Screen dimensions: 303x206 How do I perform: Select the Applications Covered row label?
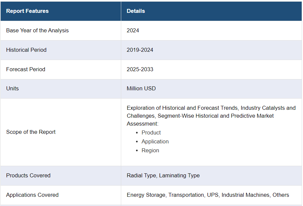pos(32,195)
